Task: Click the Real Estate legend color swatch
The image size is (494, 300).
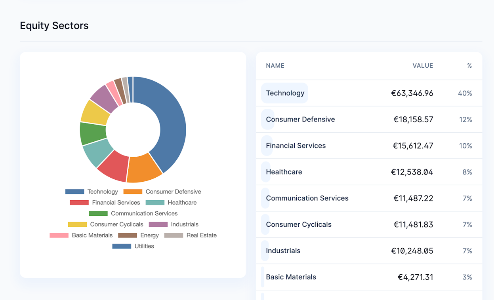Action: [x=173, y=235]
